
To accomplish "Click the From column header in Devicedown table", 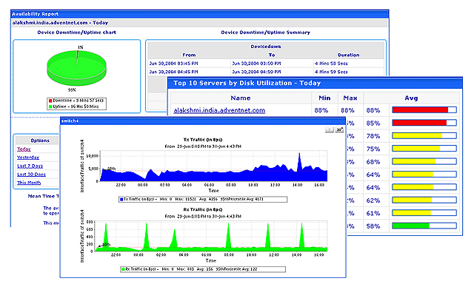I will (189, 55).
